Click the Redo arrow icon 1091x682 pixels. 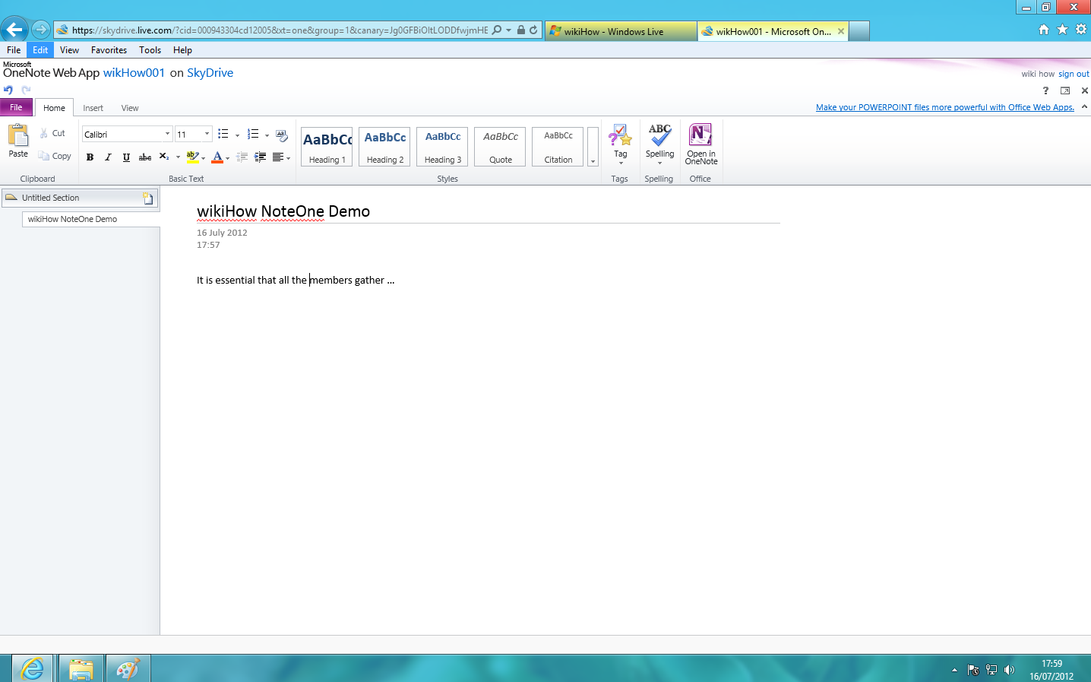[x=26, y=90]
